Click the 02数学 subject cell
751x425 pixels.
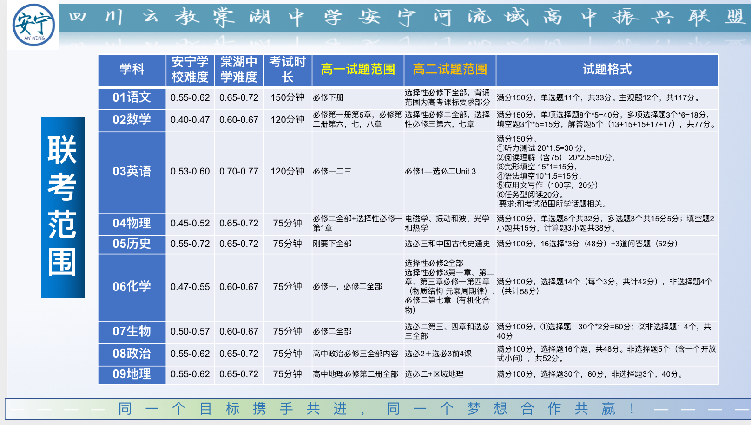click(132, 120)
